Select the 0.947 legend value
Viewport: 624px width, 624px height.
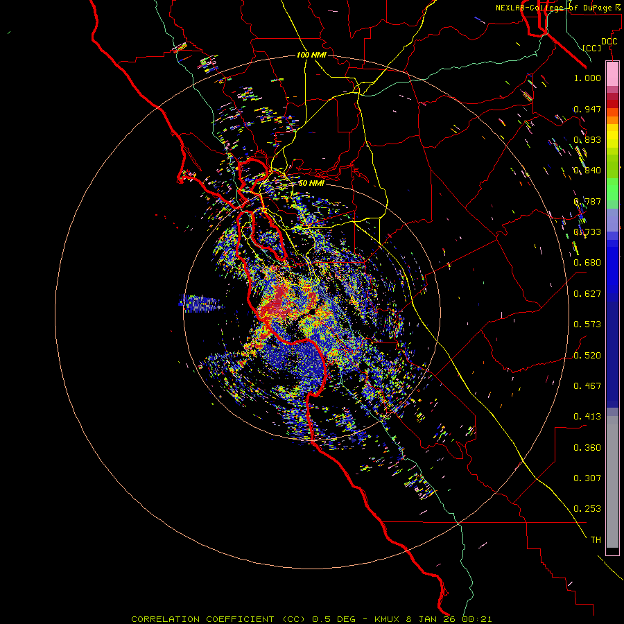click(x=587, y=109)
